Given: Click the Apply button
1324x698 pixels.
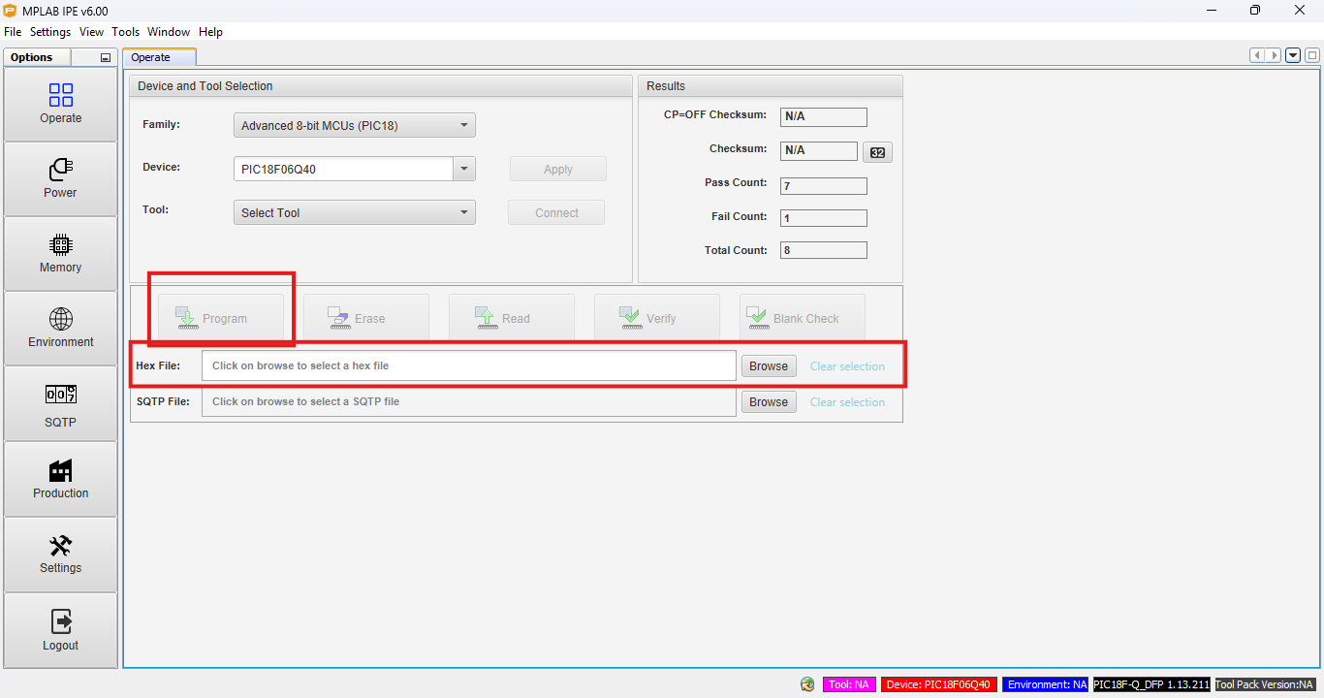Looking at the screenshot, I should (x=558, y=169).
